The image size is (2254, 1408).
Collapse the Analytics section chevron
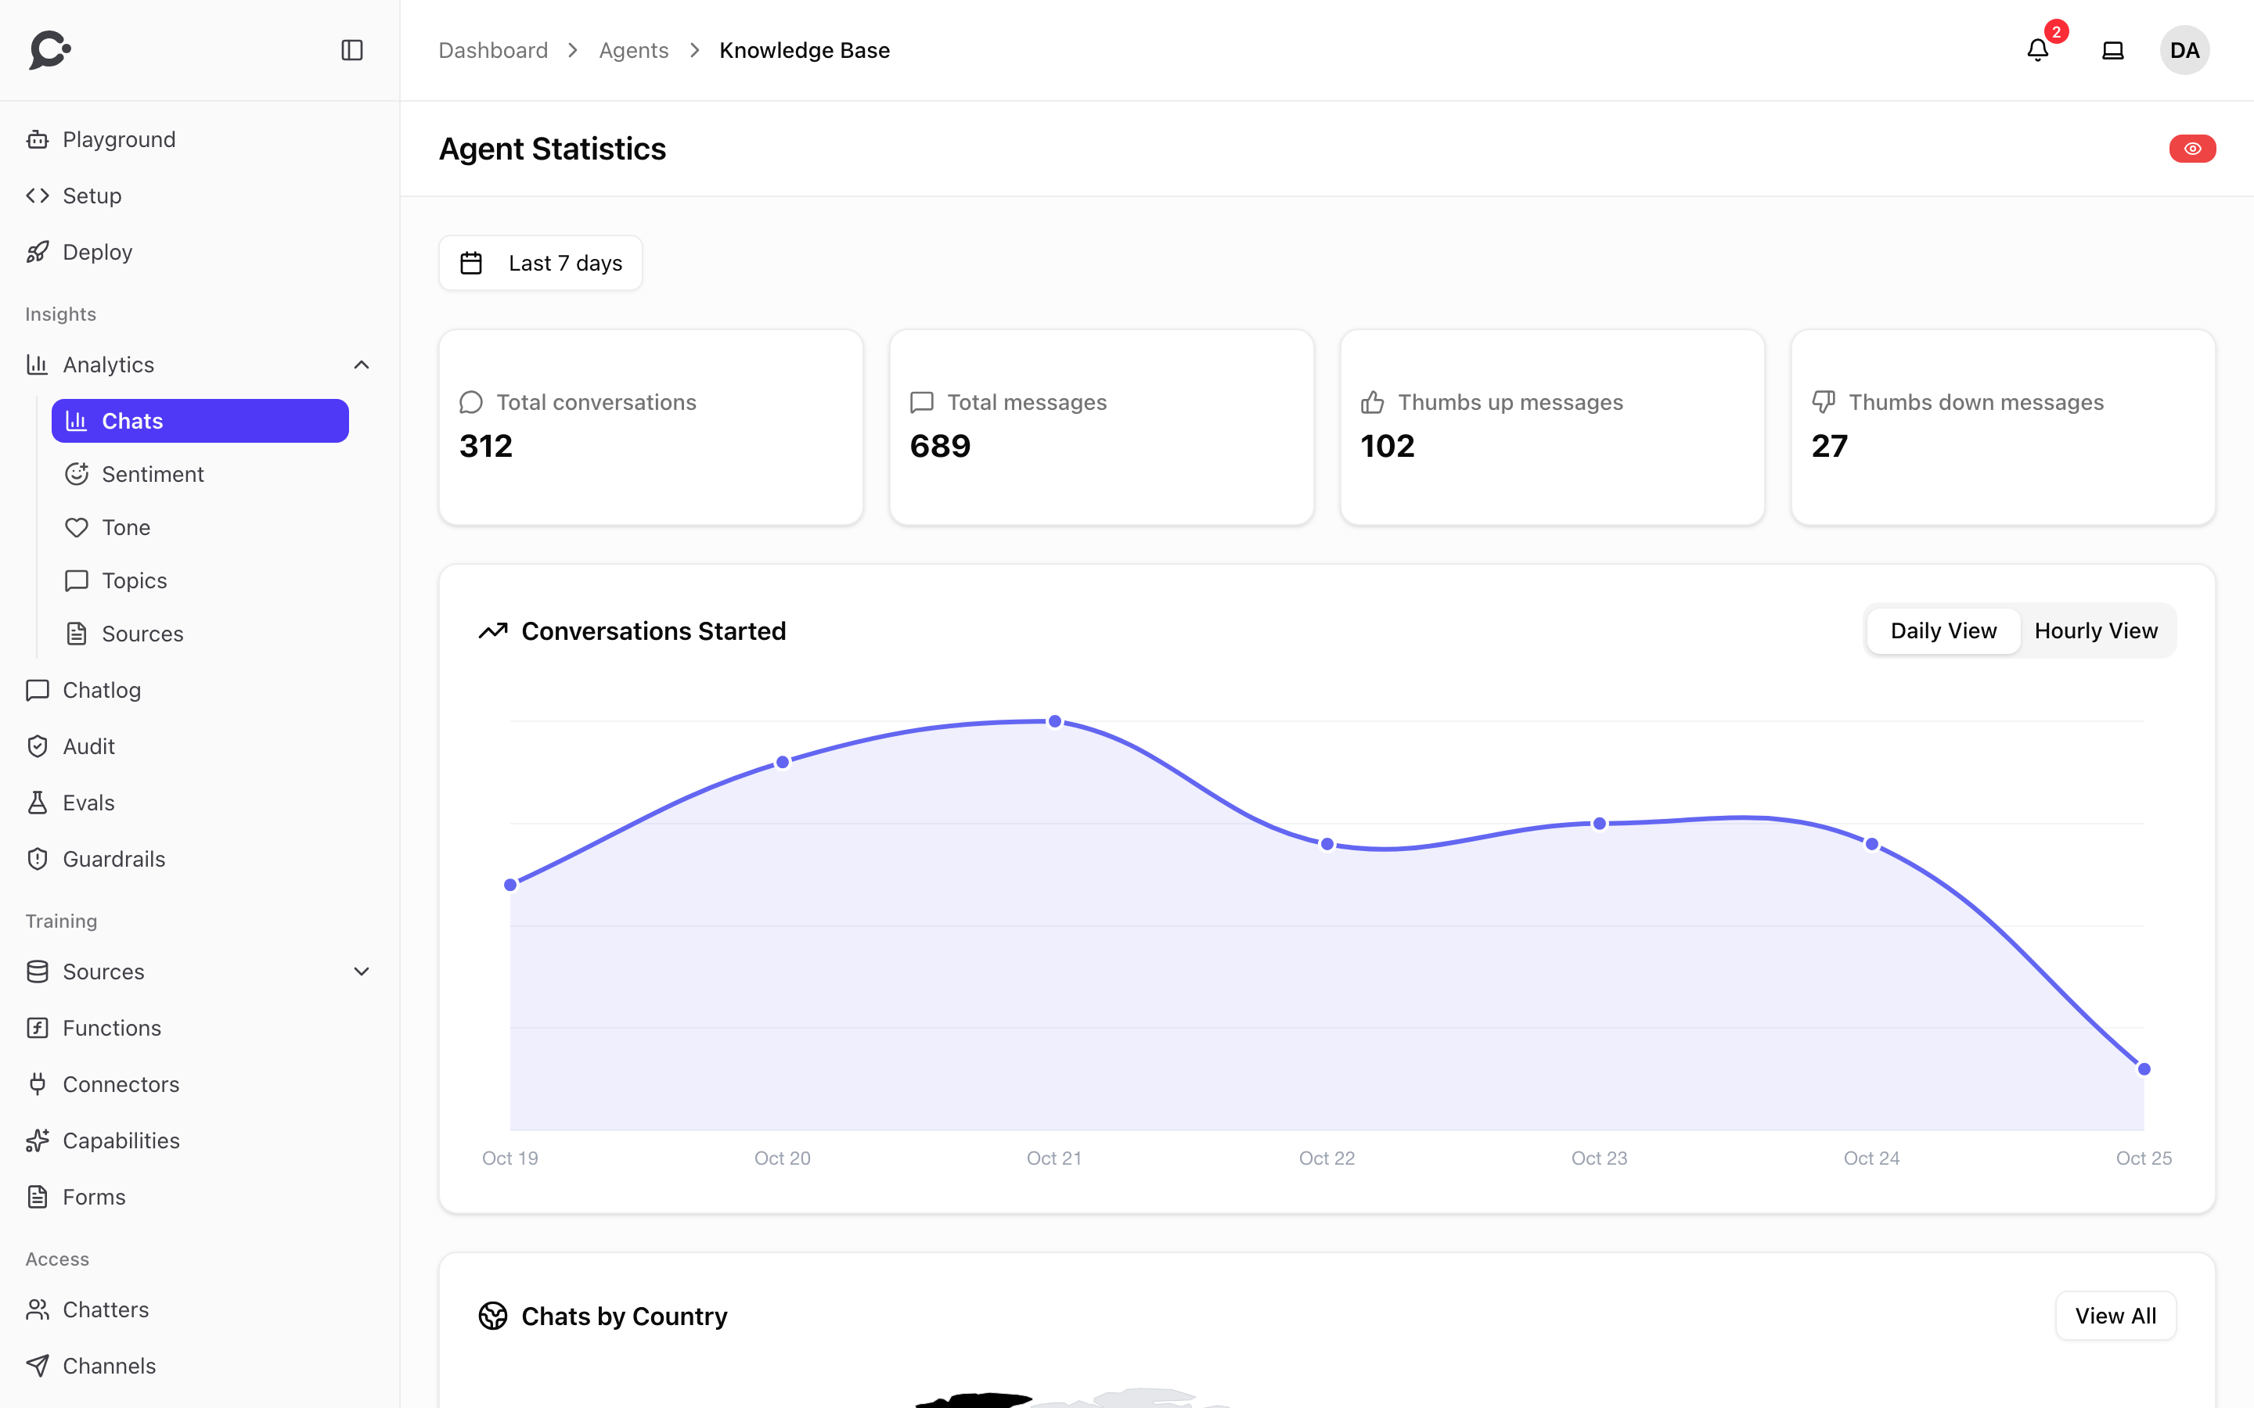(x=362, y=365)
